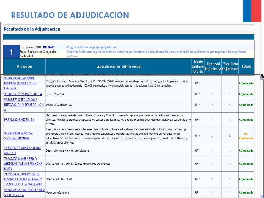Select the Adjudicada status in Capgemini row
The height and width of the screenshot is (198, 264).
(246, 83)
